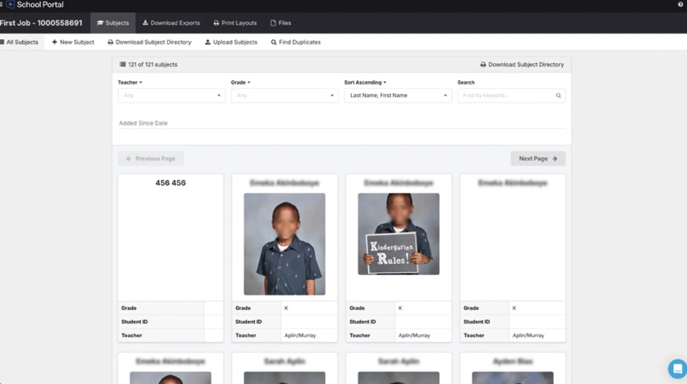The height and width of the screenshot is (384, 687).
Task: Click the list icon beside 121 of 121 subjects
Action: 122,64
